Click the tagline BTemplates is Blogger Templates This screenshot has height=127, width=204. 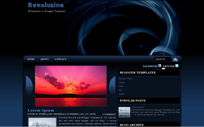[47, 11]
